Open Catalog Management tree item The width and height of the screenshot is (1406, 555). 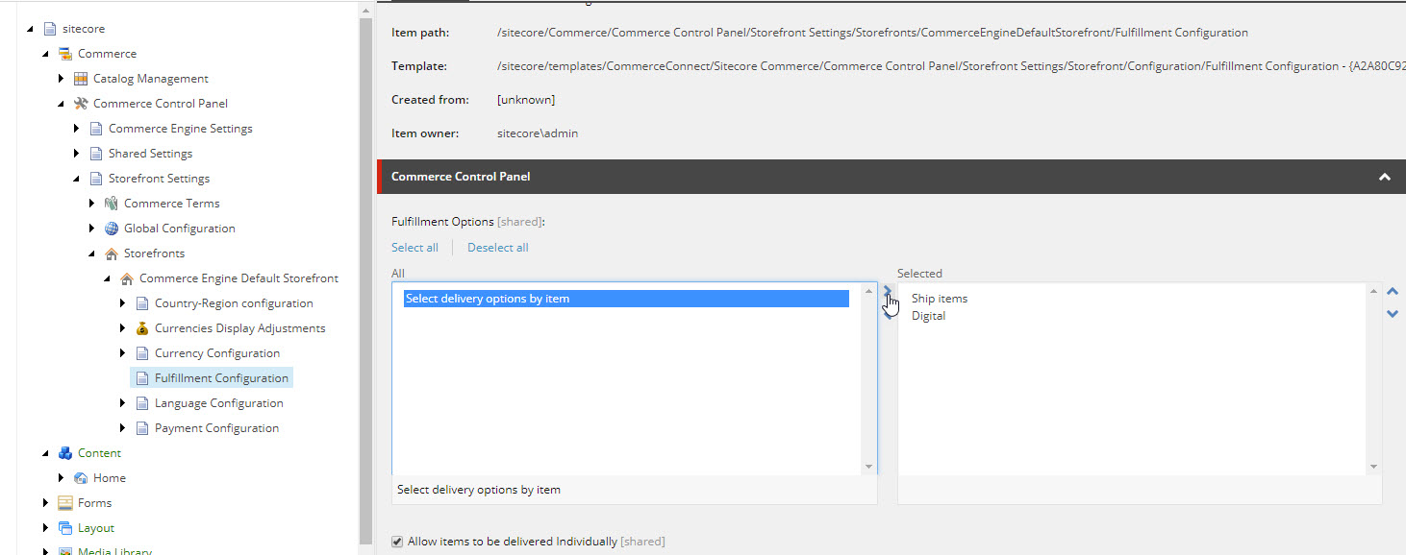tap(151, 79)
